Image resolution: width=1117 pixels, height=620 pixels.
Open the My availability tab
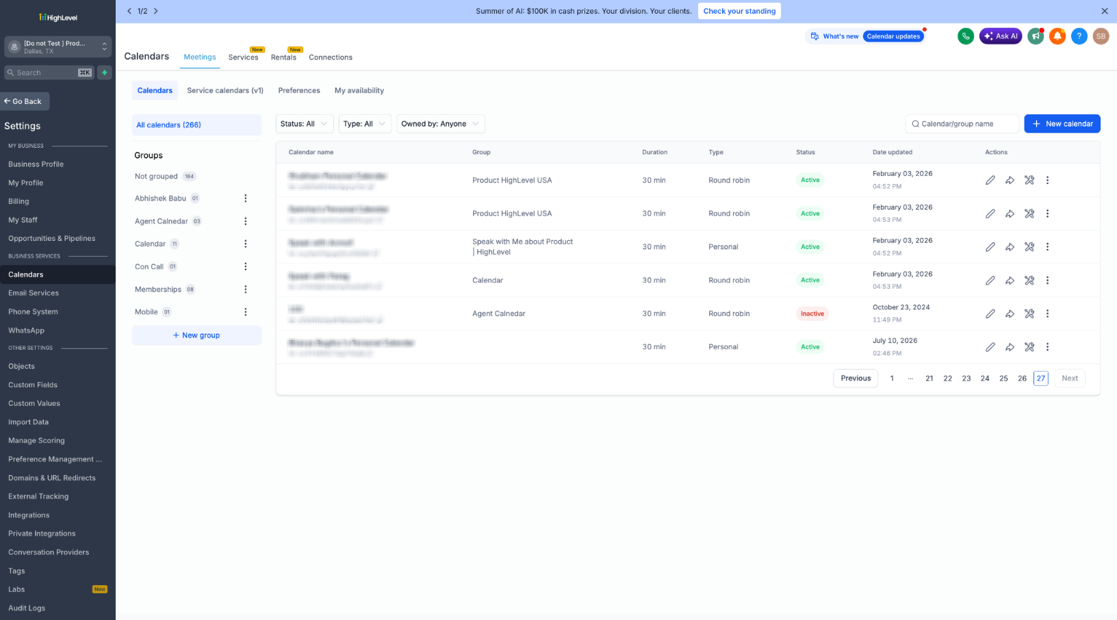359,90
